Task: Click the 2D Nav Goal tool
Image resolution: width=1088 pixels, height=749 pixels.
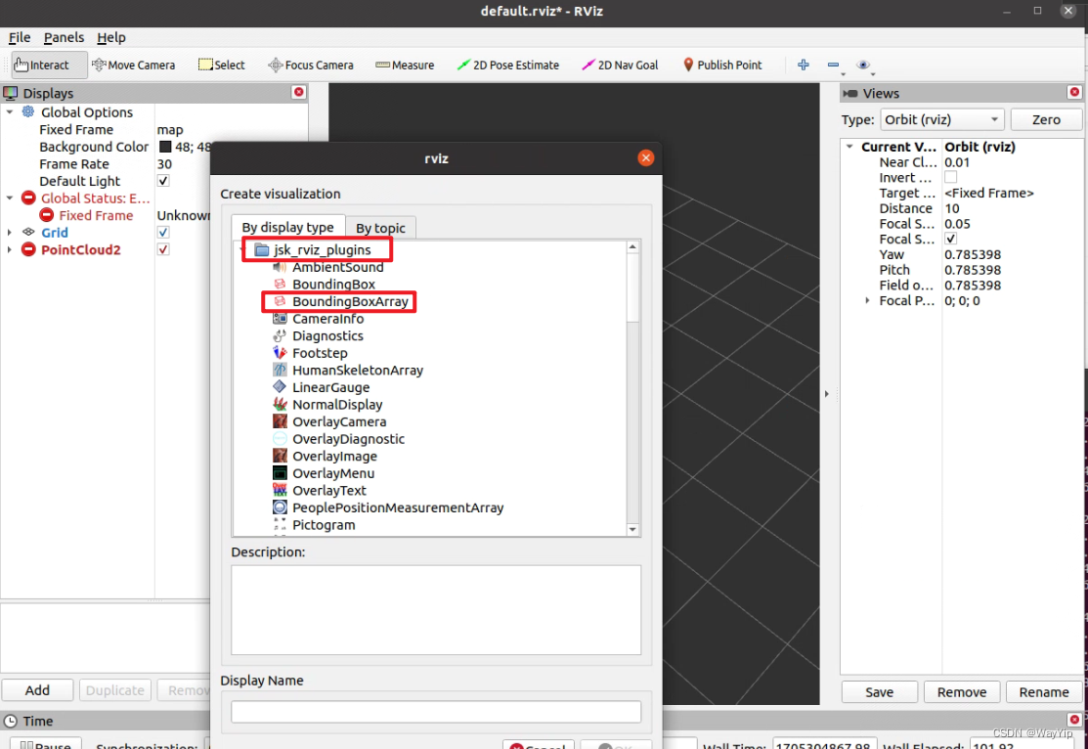Action: [627, 65]
